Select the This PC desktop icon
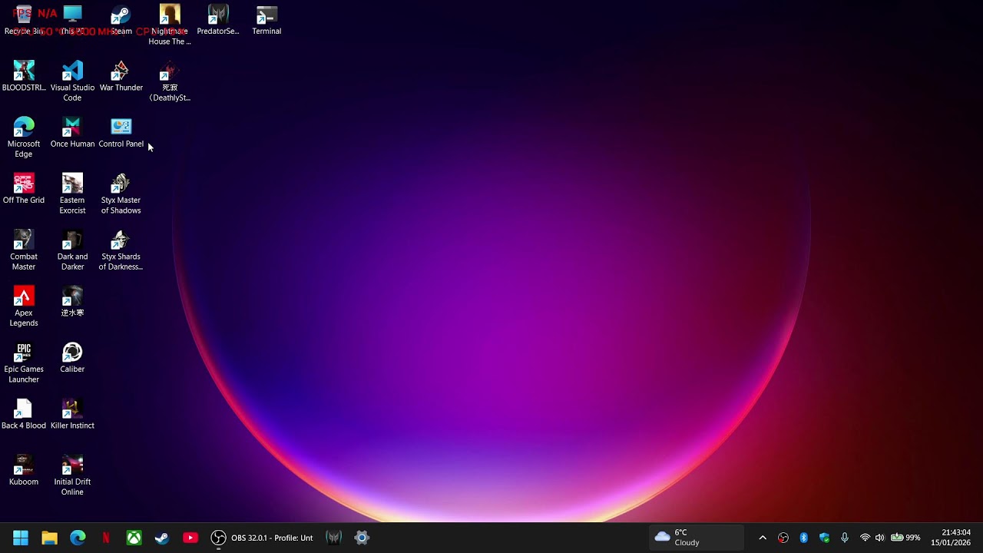The image size is (983, 553). tap(72, 21)
